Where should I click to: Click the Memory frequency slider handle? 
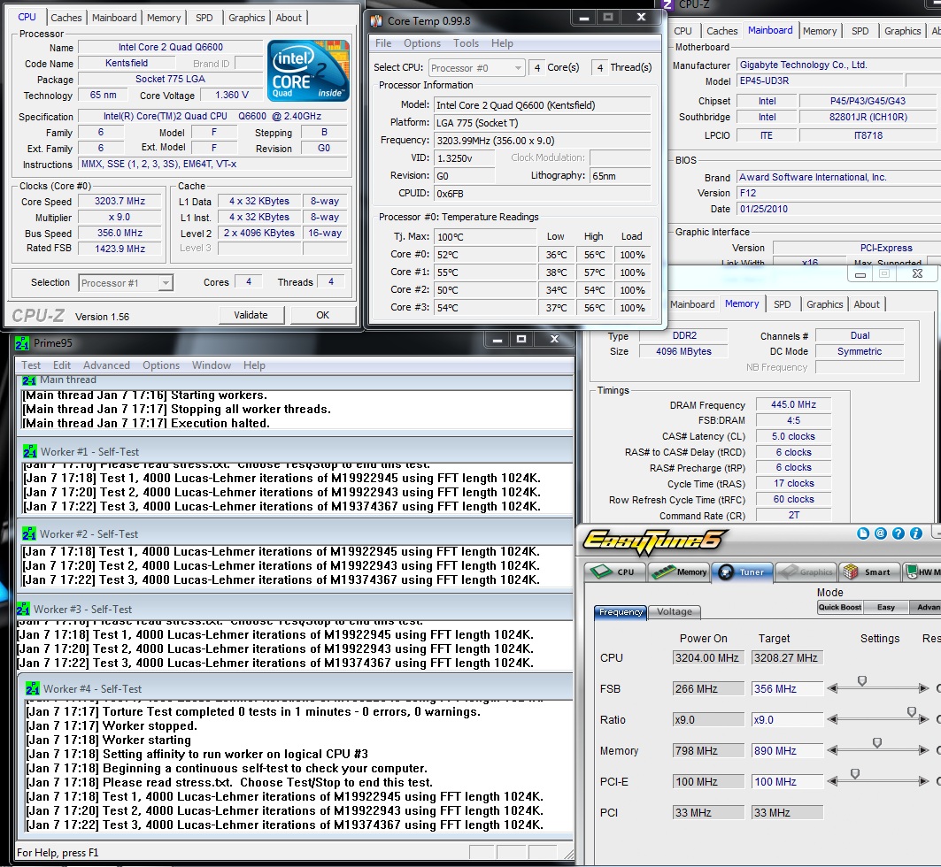point(877,743)
